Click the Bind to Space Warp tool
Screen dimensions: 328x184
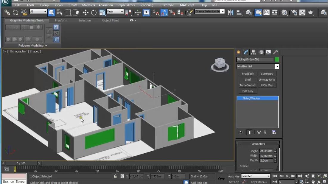[x=24, y=13]
